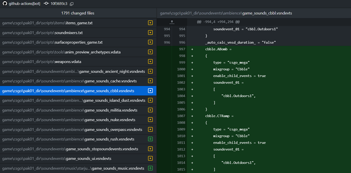Open weapons.vdata changed file
This screenshot has width=351, height=173.
point(78,62)
